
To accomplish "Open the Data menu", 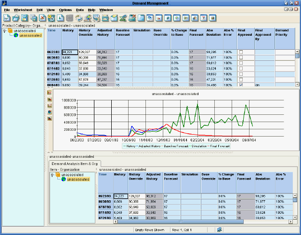I will (x=80, y=10).
